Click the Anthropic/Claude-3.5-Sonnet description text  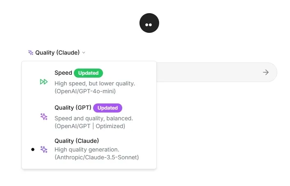[x=97, y=157]
